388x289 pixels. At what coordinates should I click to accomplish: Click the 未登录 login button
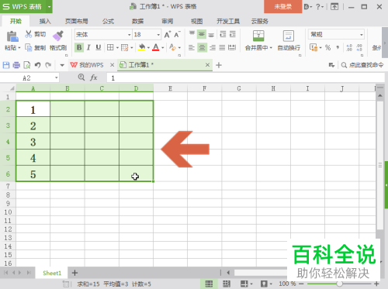click(282, 6)
